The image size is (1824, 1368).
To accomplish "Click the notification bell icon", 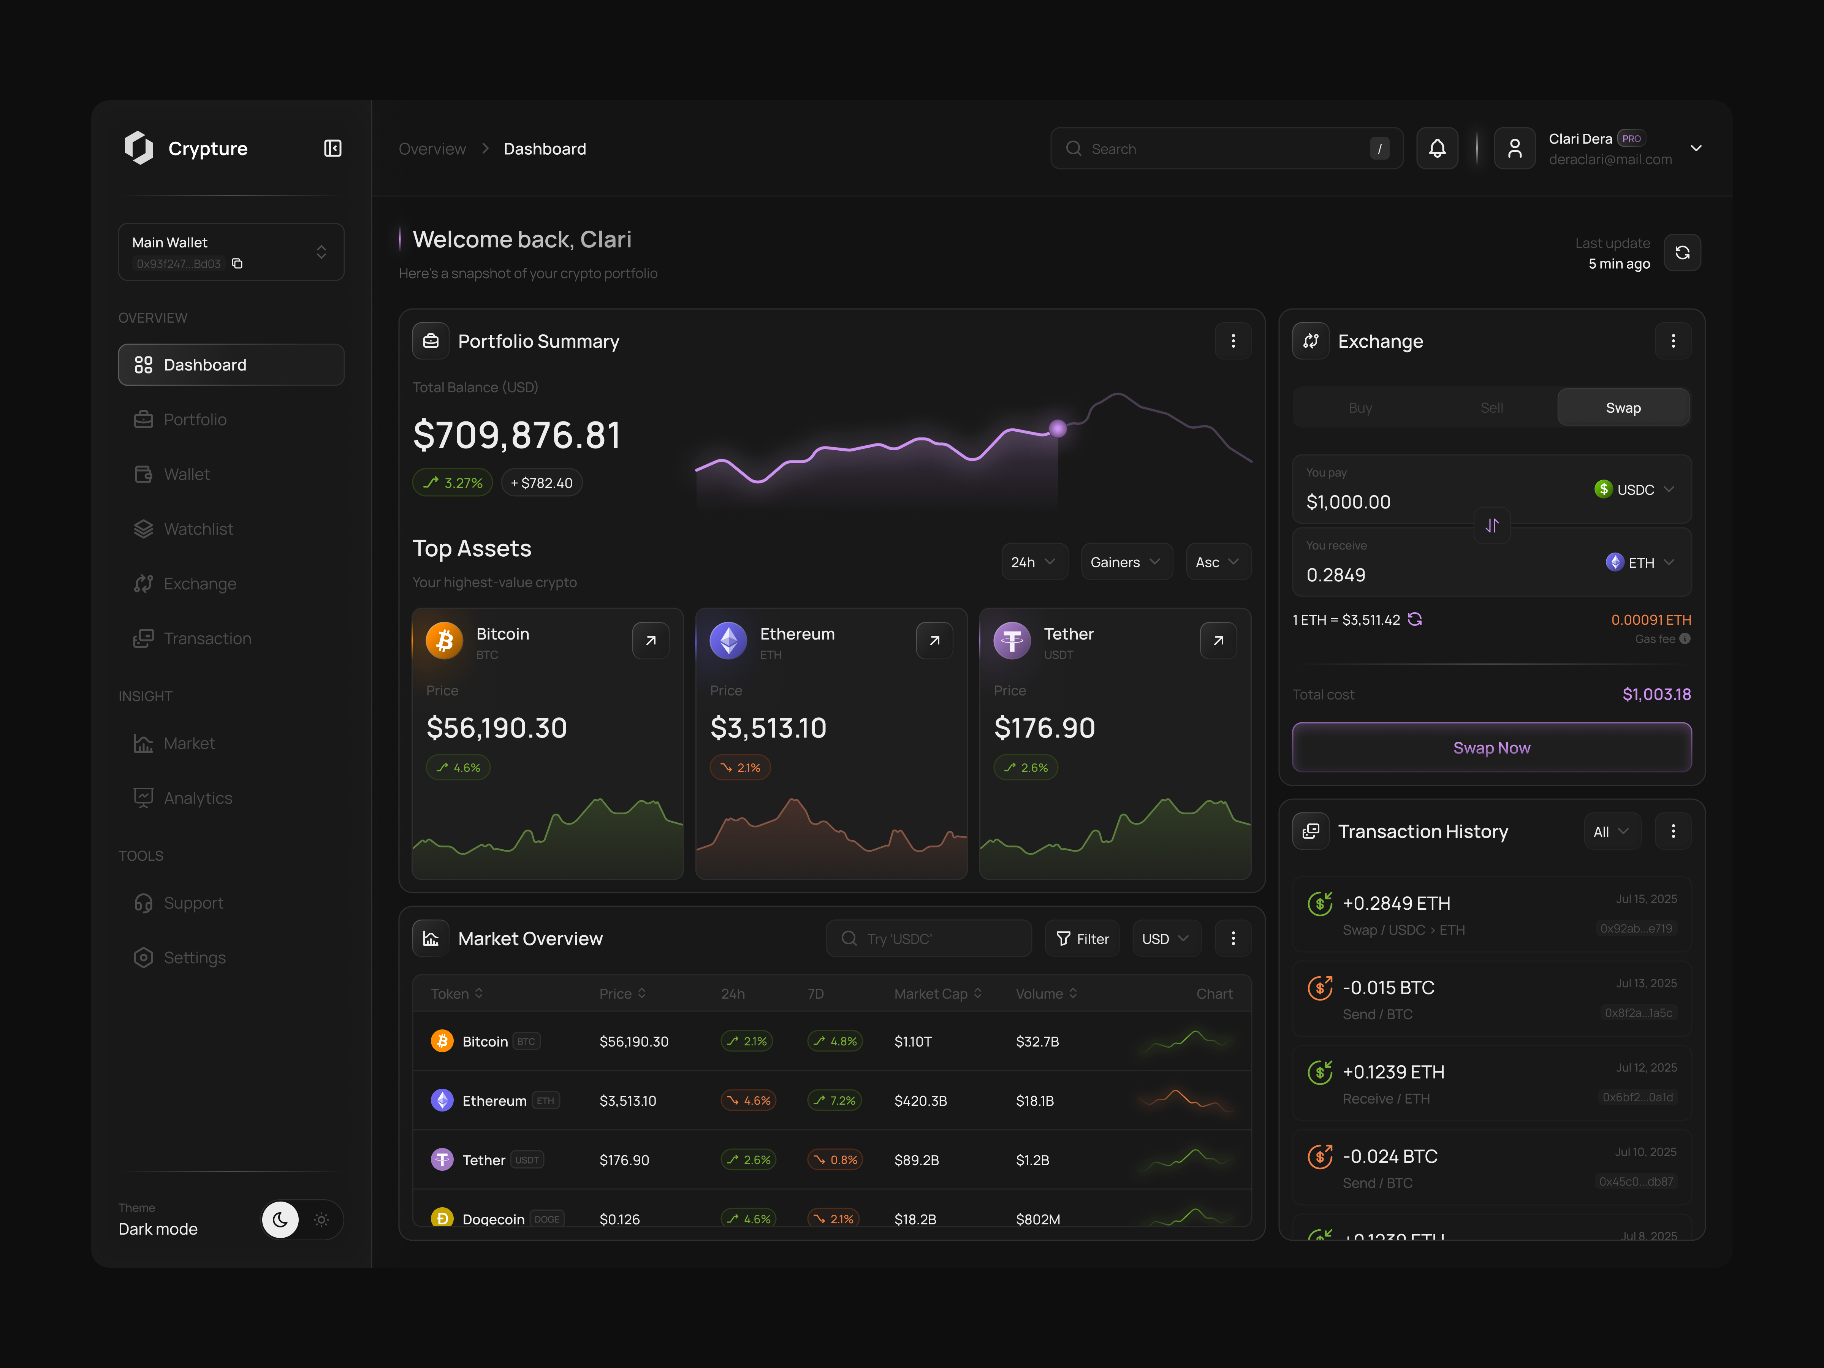I will click(x=1437, y=149).
